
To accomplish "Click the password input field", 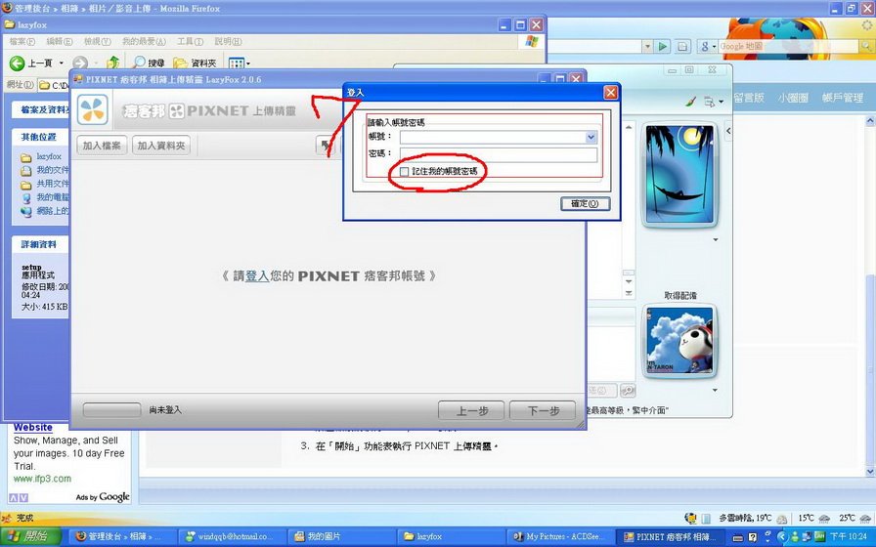I will coord(499,154).
